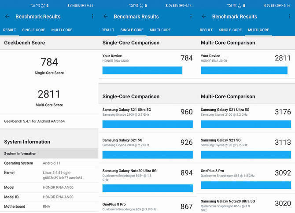
Task: Select RESULT tab in middle screen
Action: point(108,30)
